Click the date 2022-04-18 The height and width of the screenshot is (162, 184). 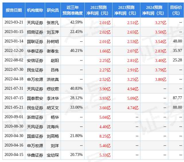(13, 79)
